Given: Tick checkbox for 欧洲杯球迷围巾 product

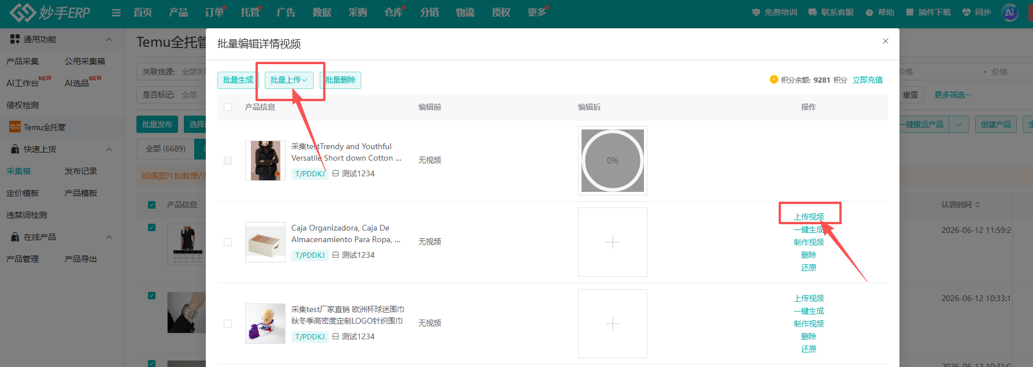Looking at the screenshot, I should pyautogui.click(x=228, y=324).
